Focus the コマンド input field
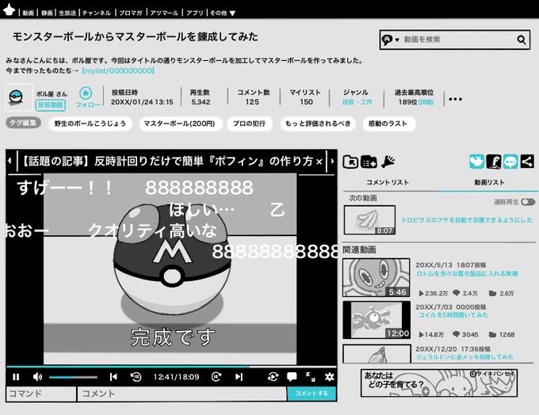This screenshot has width=539, height=415. pyautogui.click(x=41, y=394)
